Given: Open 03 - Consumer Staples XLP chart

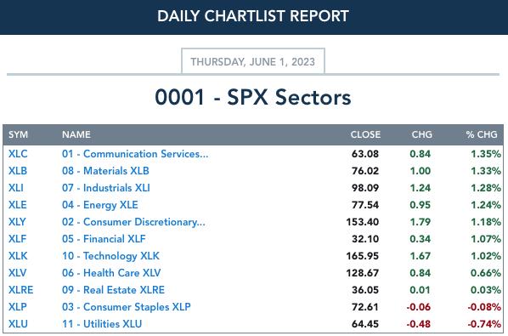Looking at the screenshot, I should (127, 307).
